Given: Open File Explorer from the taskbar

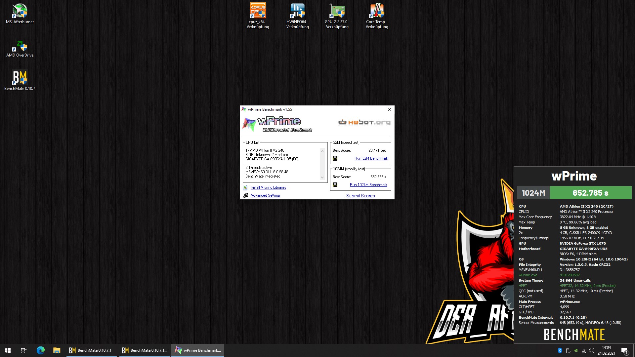Looking at the screenshot, I should (57, 350).
